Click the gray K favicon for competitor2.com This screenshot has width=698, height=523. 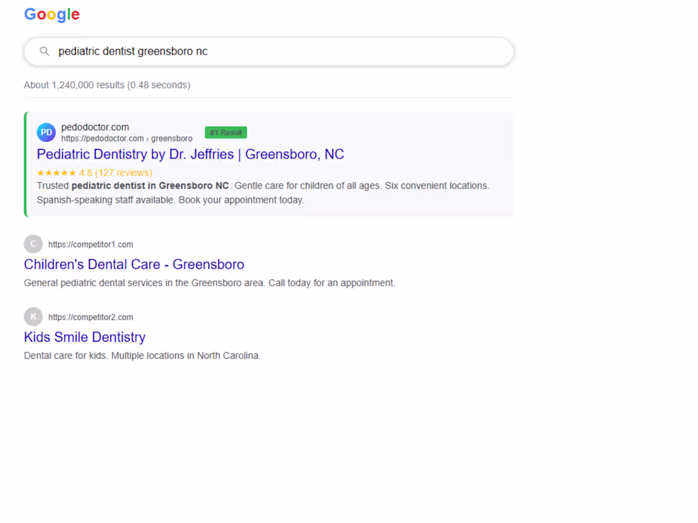tap(34, 317)
